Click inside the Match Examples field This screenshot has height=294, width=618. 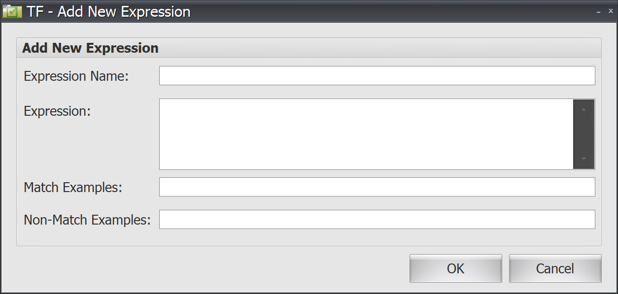click(x=377, y=187)
